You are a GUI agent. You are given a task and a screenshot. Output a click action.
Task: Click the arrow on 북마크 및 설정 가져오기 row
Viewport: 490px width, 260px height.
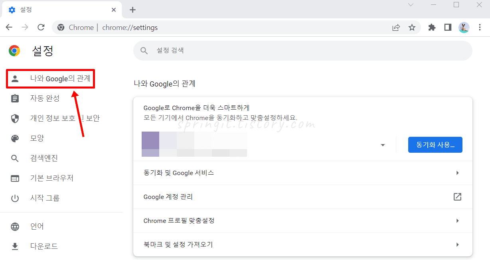coord(457,244)
